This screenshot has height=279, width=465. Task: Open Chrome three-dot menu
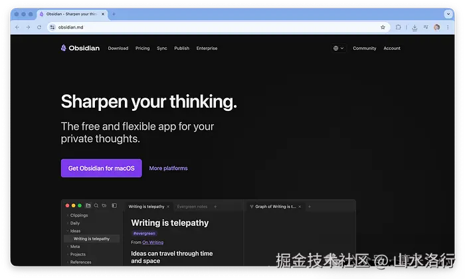tap(448, 27)
